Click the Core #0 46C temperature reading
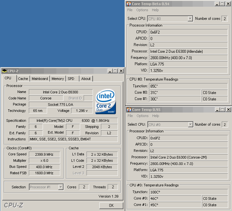This screenshot has width=232, height=211. point(175,199)
